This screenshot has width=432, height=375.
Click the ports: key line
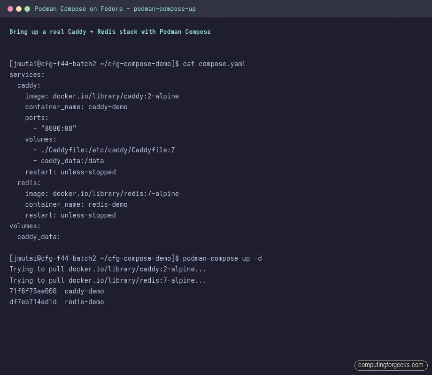pyautogui.click(x=37, y=118)
